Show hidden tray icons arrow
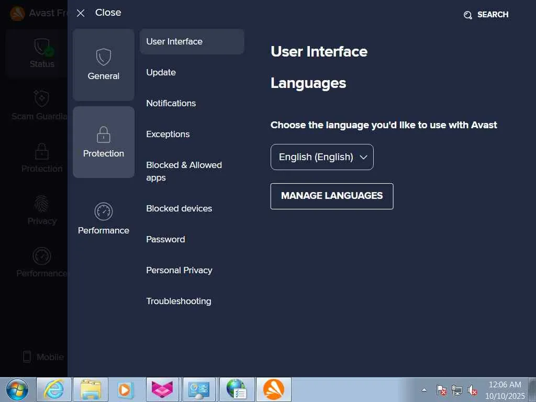Viewport: 536px width, 402px height. click(x=424, y=389)
